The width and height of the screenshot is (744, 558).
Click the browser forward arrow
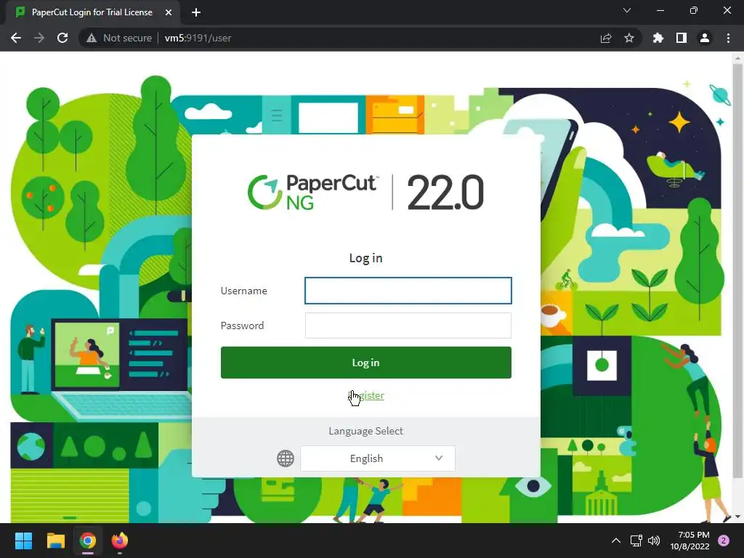point(39,38)
